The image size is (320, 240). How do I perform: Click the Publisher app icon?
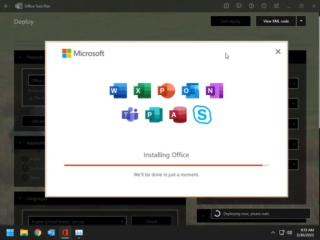tap(154, 114)
